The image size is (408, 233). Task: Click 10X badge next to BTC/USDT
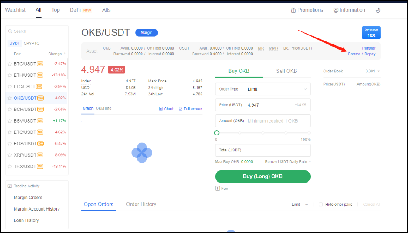40,64
